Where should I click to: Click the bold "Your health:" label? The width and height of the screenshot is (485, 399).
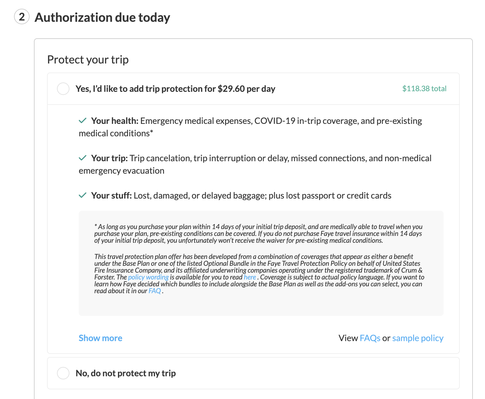115,121
